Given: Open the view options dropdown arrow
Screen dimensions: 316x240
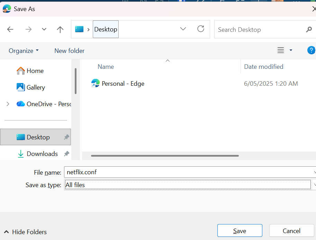Looking at the screenshot, I should coord(291,50).
